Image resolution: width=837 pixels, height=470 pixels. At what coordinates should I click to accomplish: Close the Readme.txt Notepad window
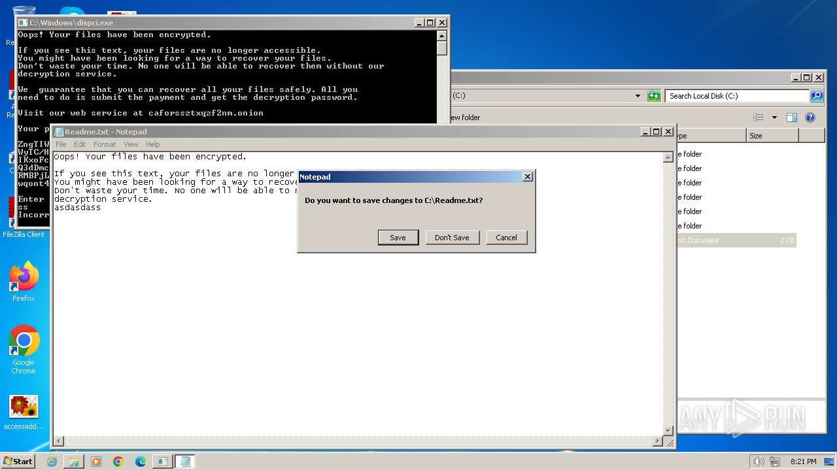coord(668,132)
